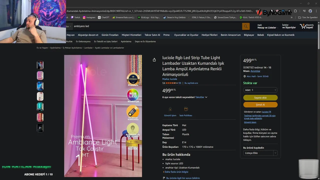320x180 pixels.
Task: Open the StreamerStats.com bookmark
Action: [x=123, y=17]
